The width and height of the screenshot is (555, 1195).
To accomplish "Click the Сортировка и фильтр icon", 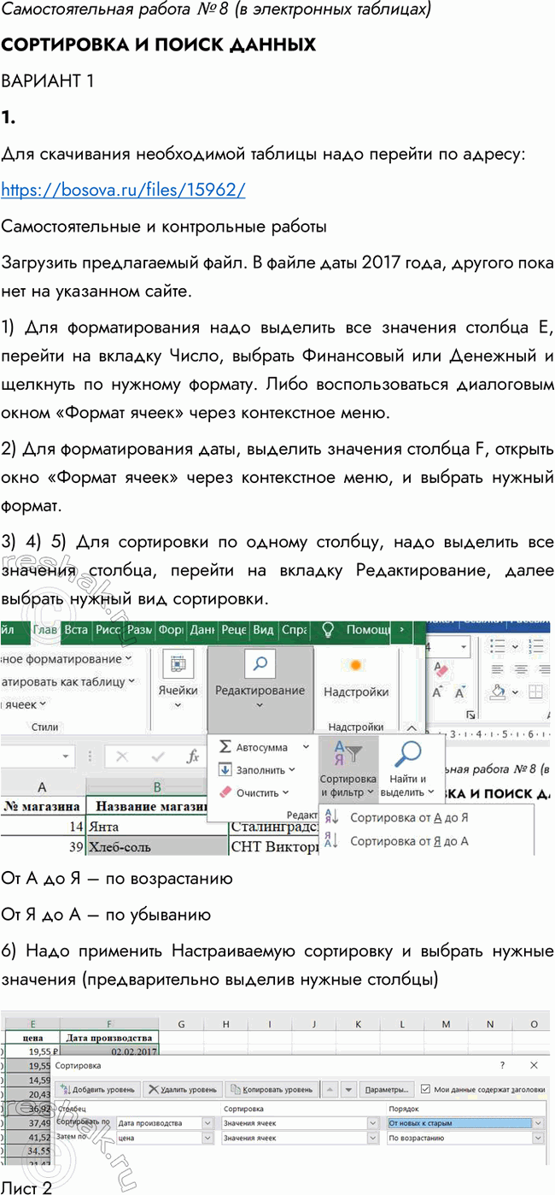I will (348, 754).
